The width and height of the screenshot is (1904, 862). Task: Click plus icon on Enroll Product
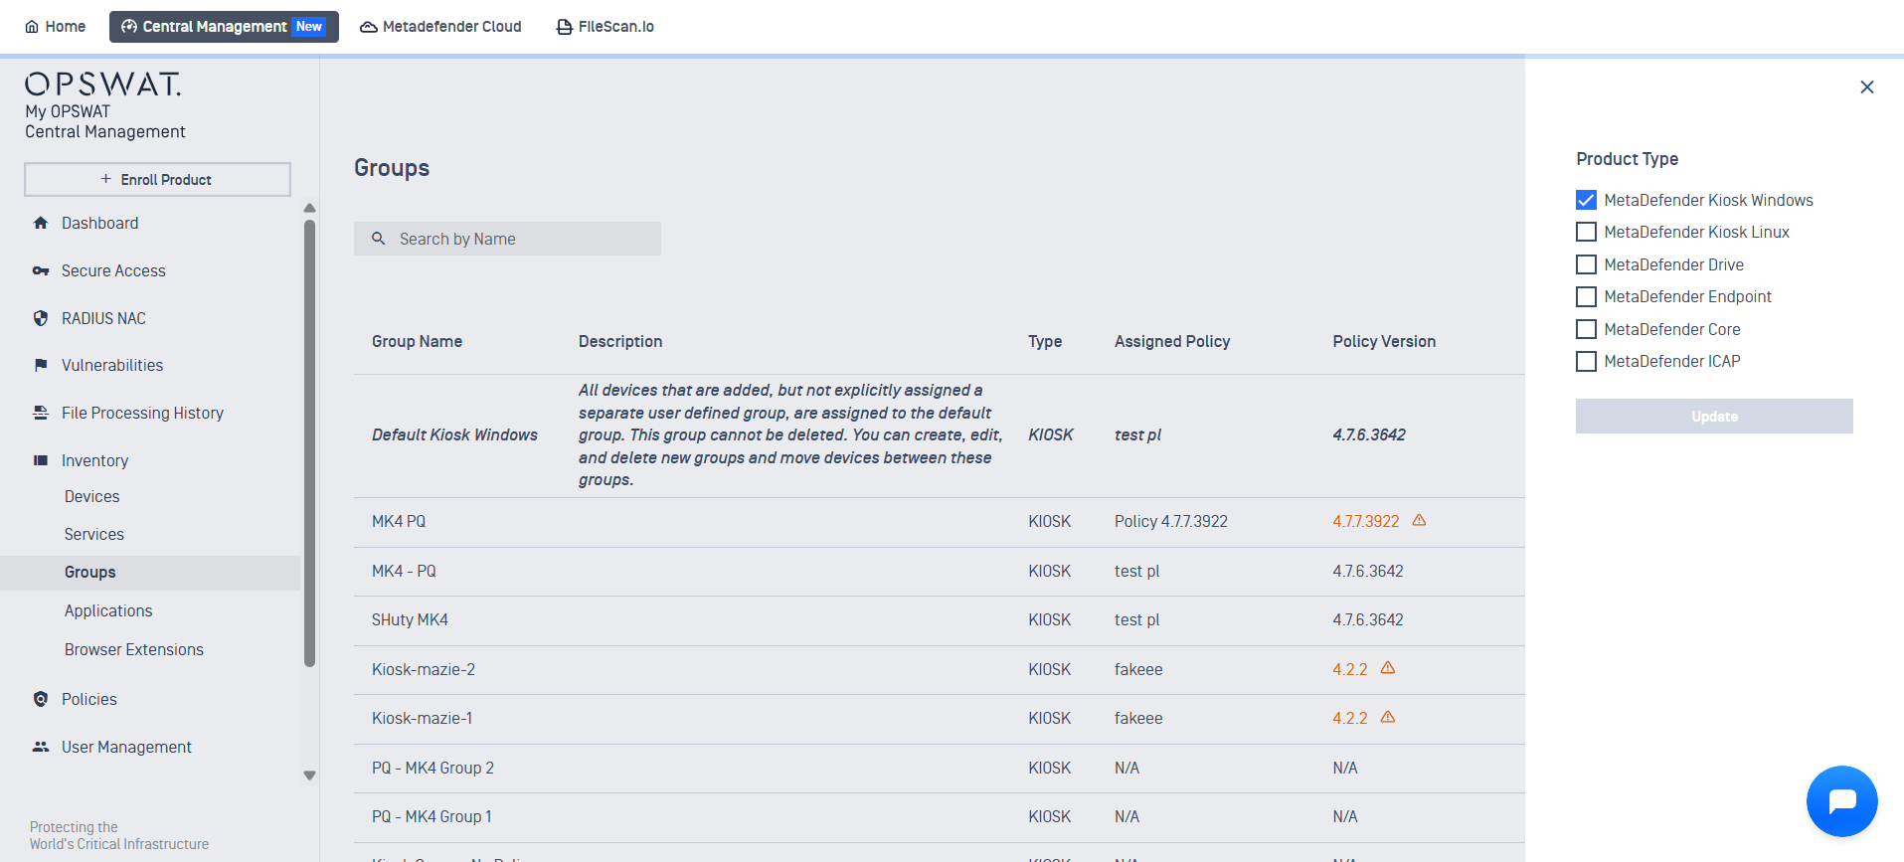105,179
